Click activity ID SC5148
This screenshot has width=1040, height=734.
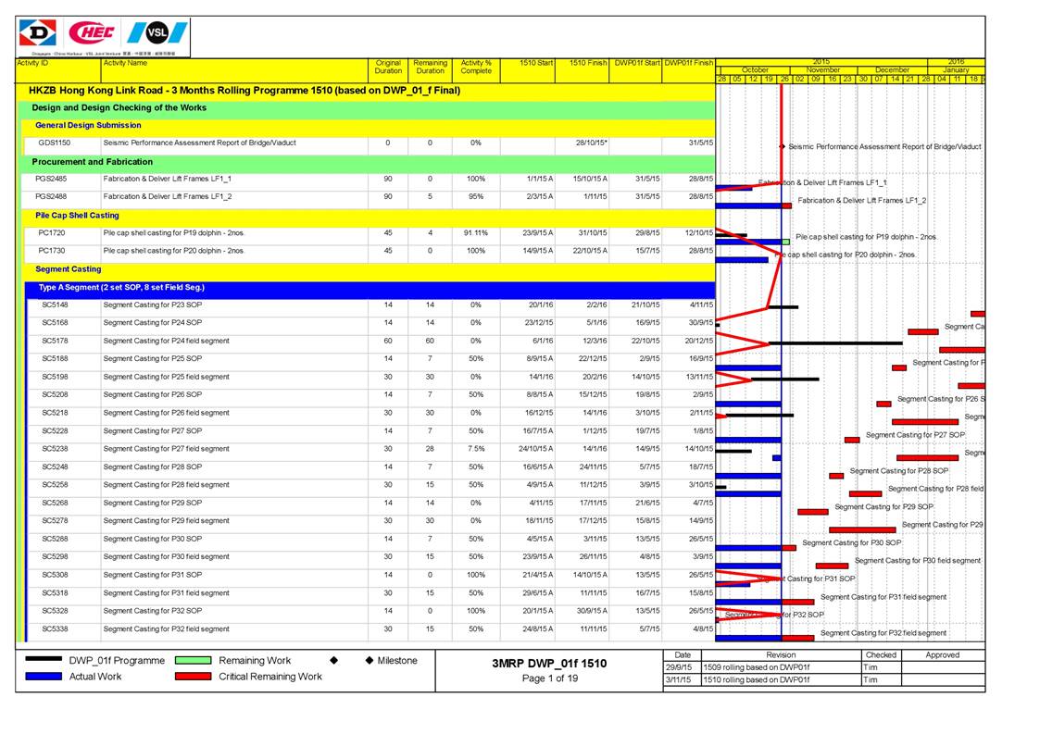click(x=55, y=305)
